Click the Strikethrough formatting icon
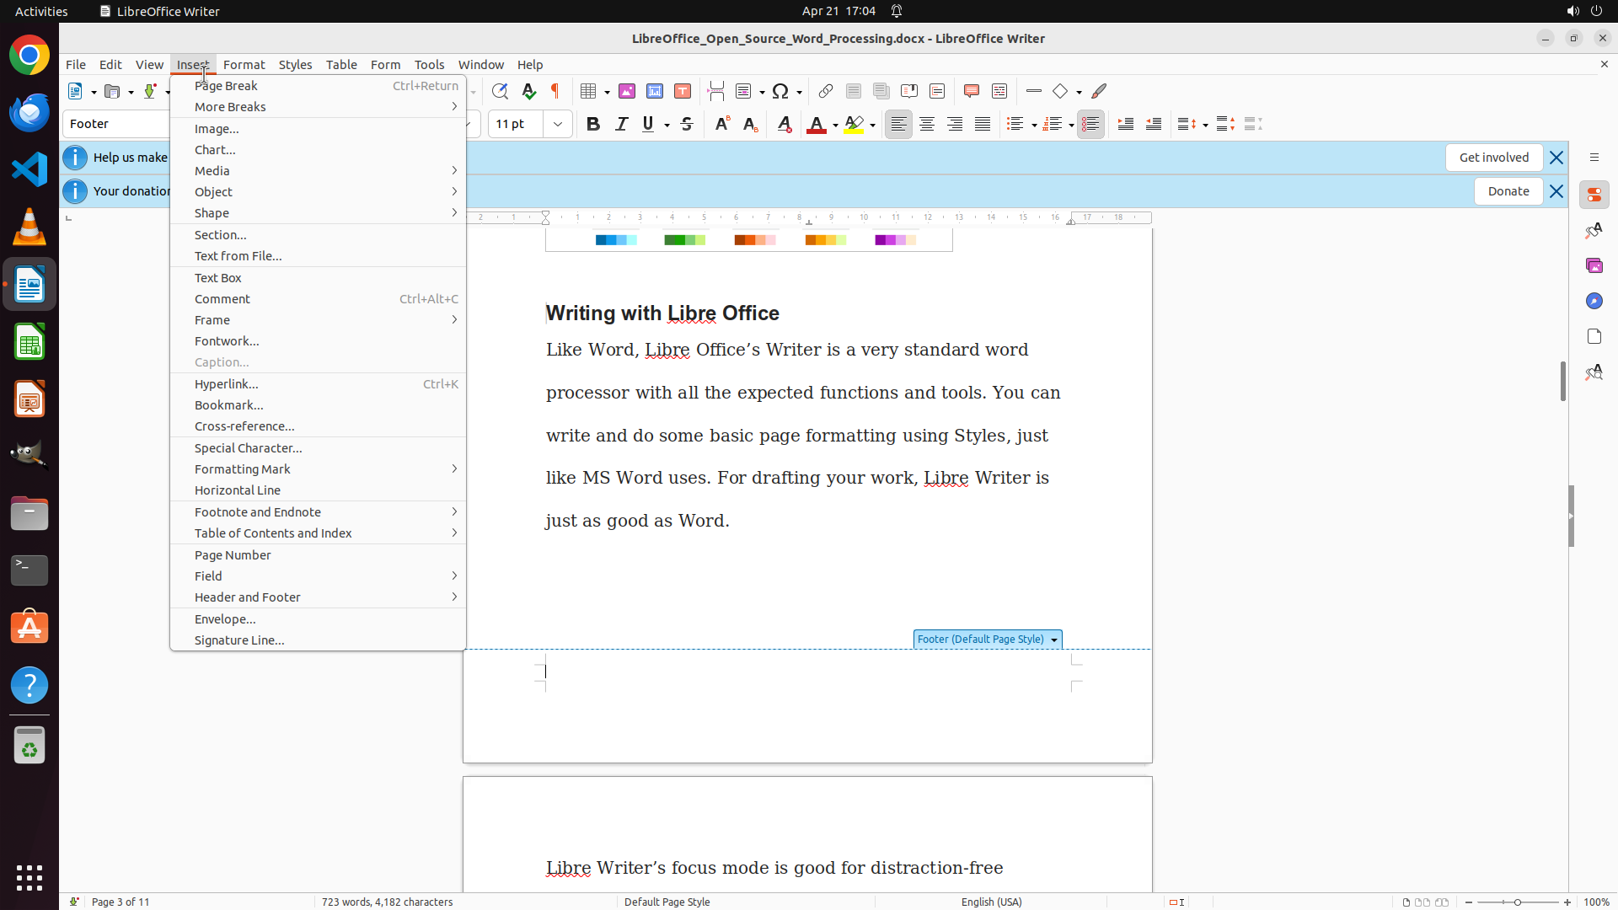 pos(687,124)
